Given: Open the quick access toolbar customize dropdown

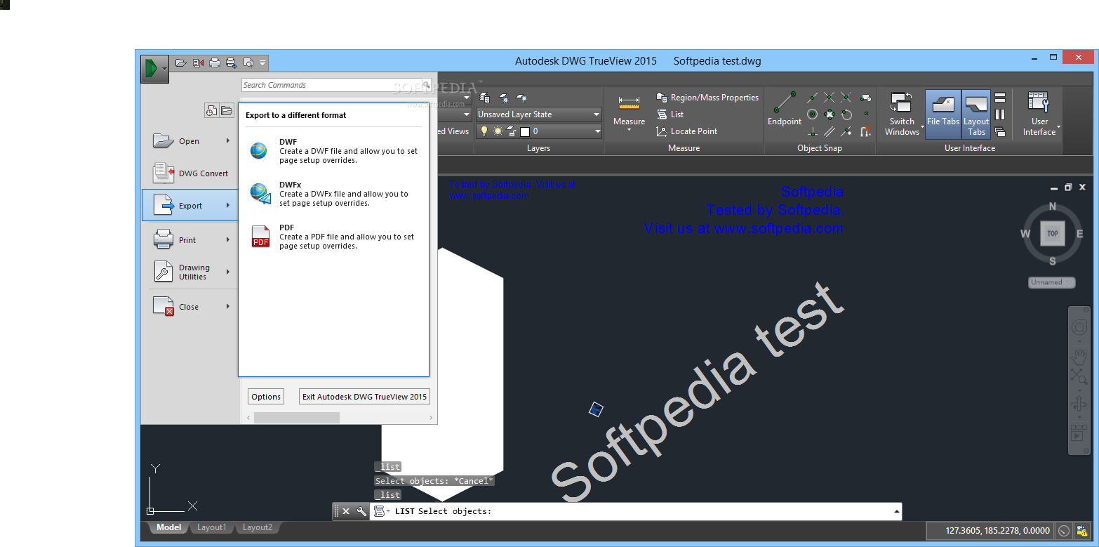Looking at the screenshot, I should pyautogui.click(x=262, y=62).
